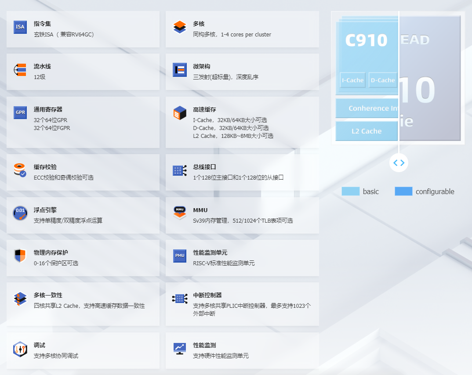
Task: Click the configurable legend color swatch
Action: [x=403, y=191]
